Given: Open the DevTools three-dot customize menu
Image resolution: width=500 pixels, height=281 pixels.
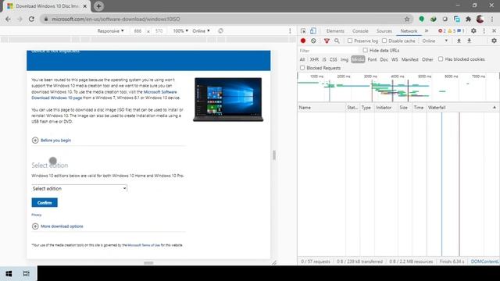Looking at the screenshot, I should (x=484, y=31).
